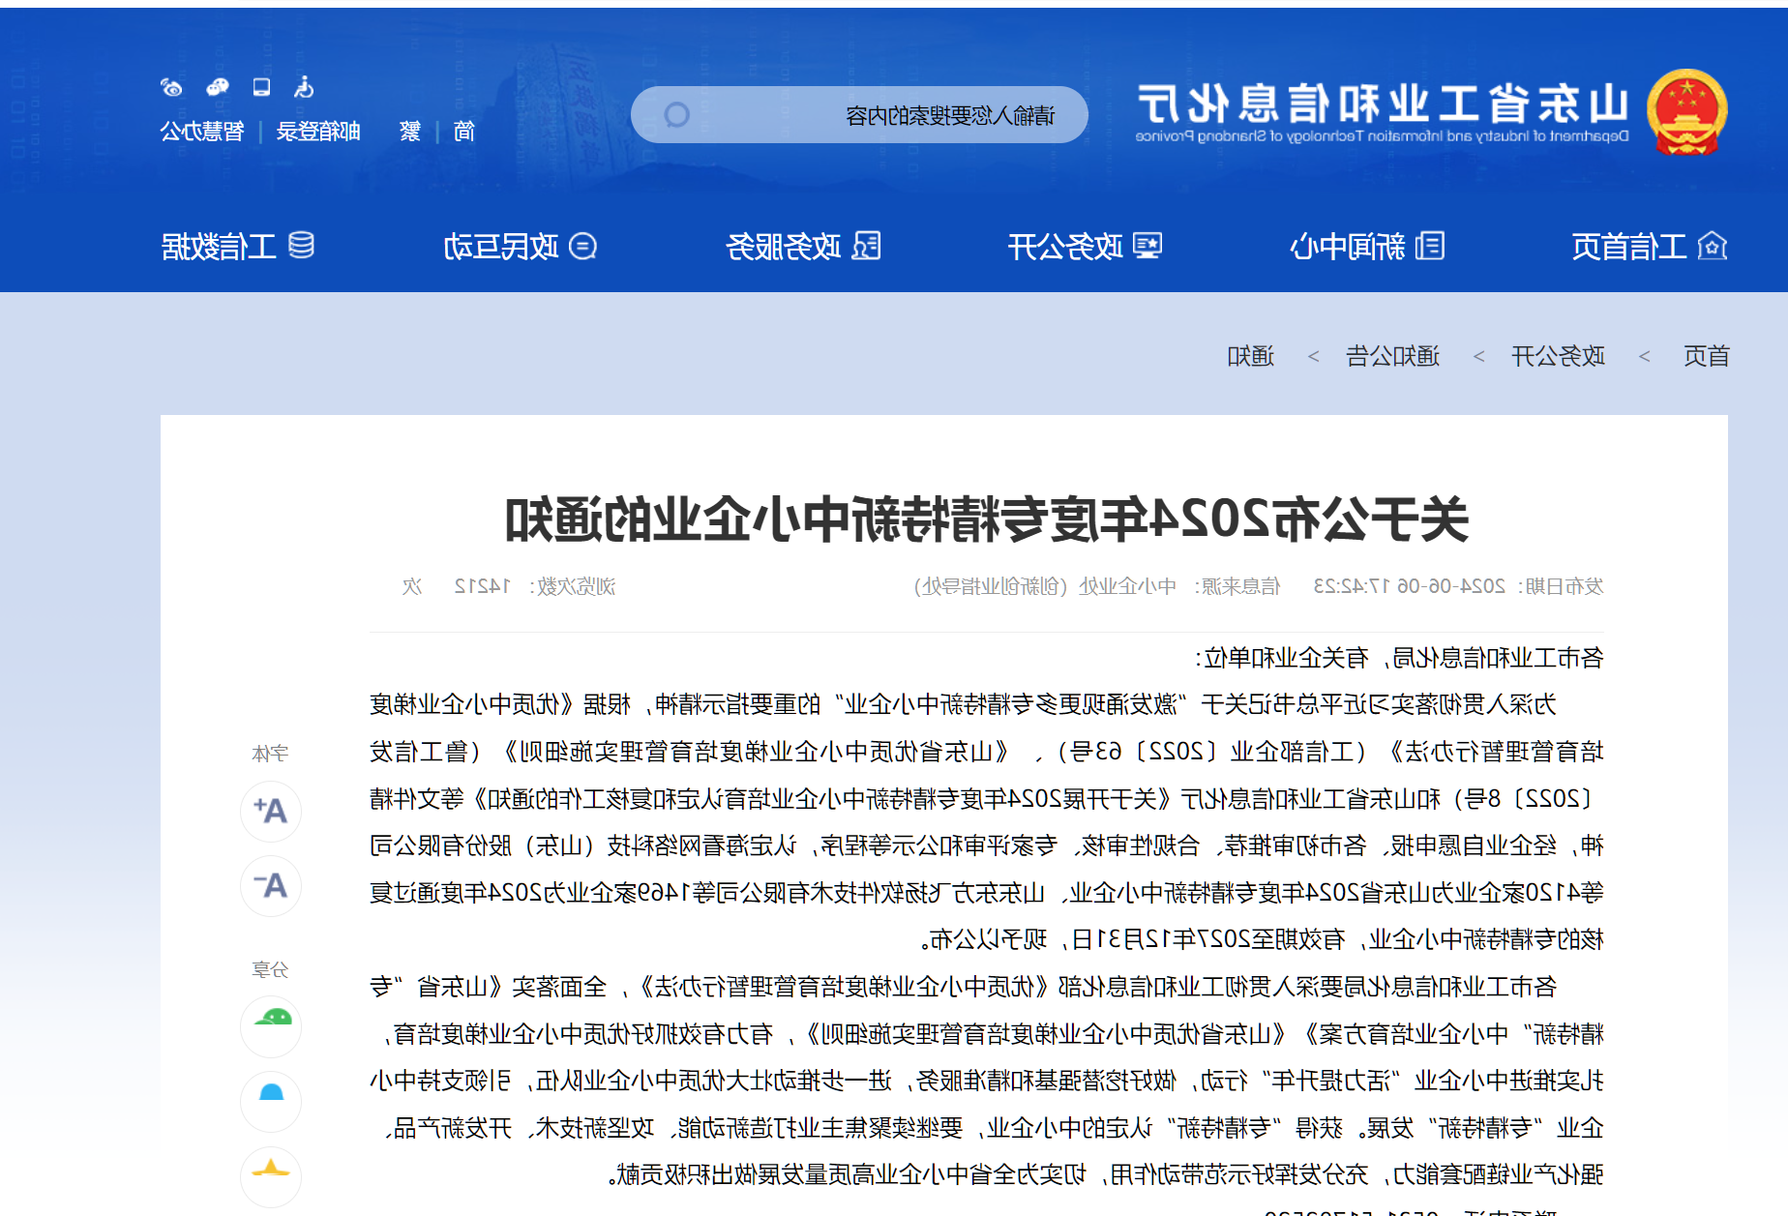Share article via the blue QQ icon
This screenshot has width=1788, height=1216.
271,1102
